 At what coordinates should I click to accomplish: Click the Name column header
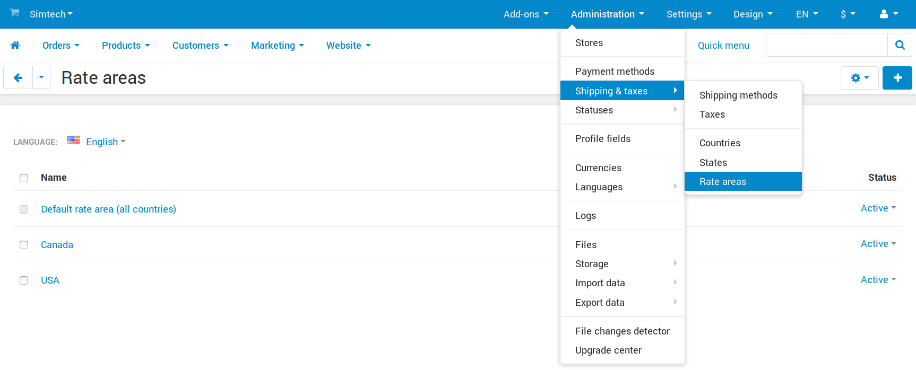coord(54,178)
